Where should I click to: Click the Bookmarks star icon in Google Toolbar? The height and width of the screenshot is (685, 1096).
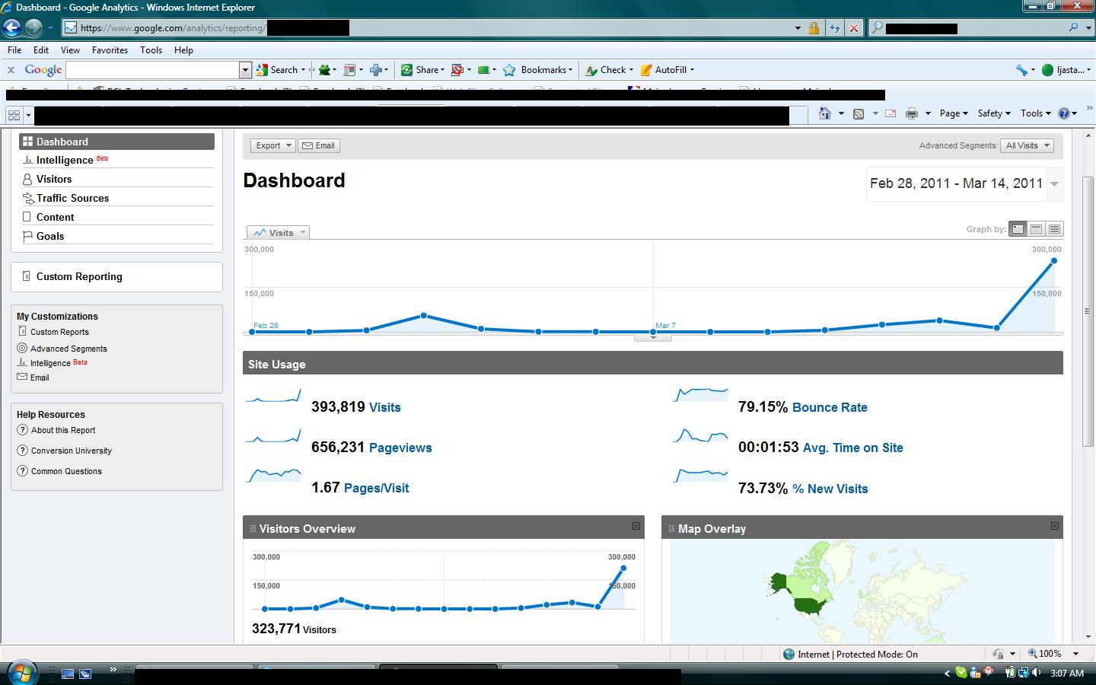pos(509,70)
